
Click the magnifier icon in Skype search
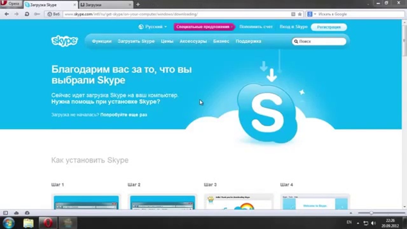click(296, 41)
